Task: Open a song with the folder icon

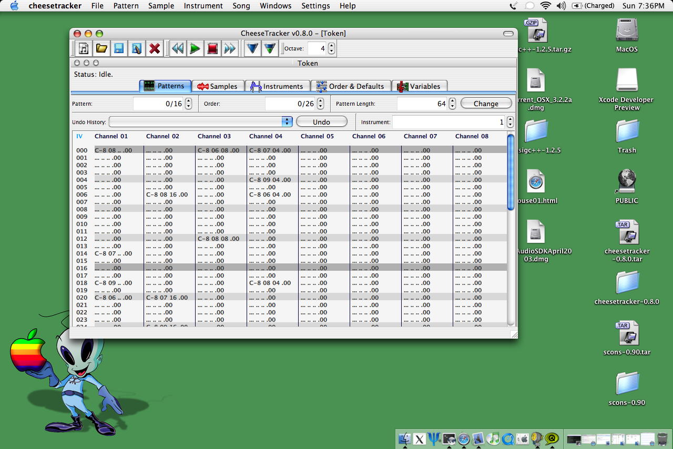Action: point(101,48)
